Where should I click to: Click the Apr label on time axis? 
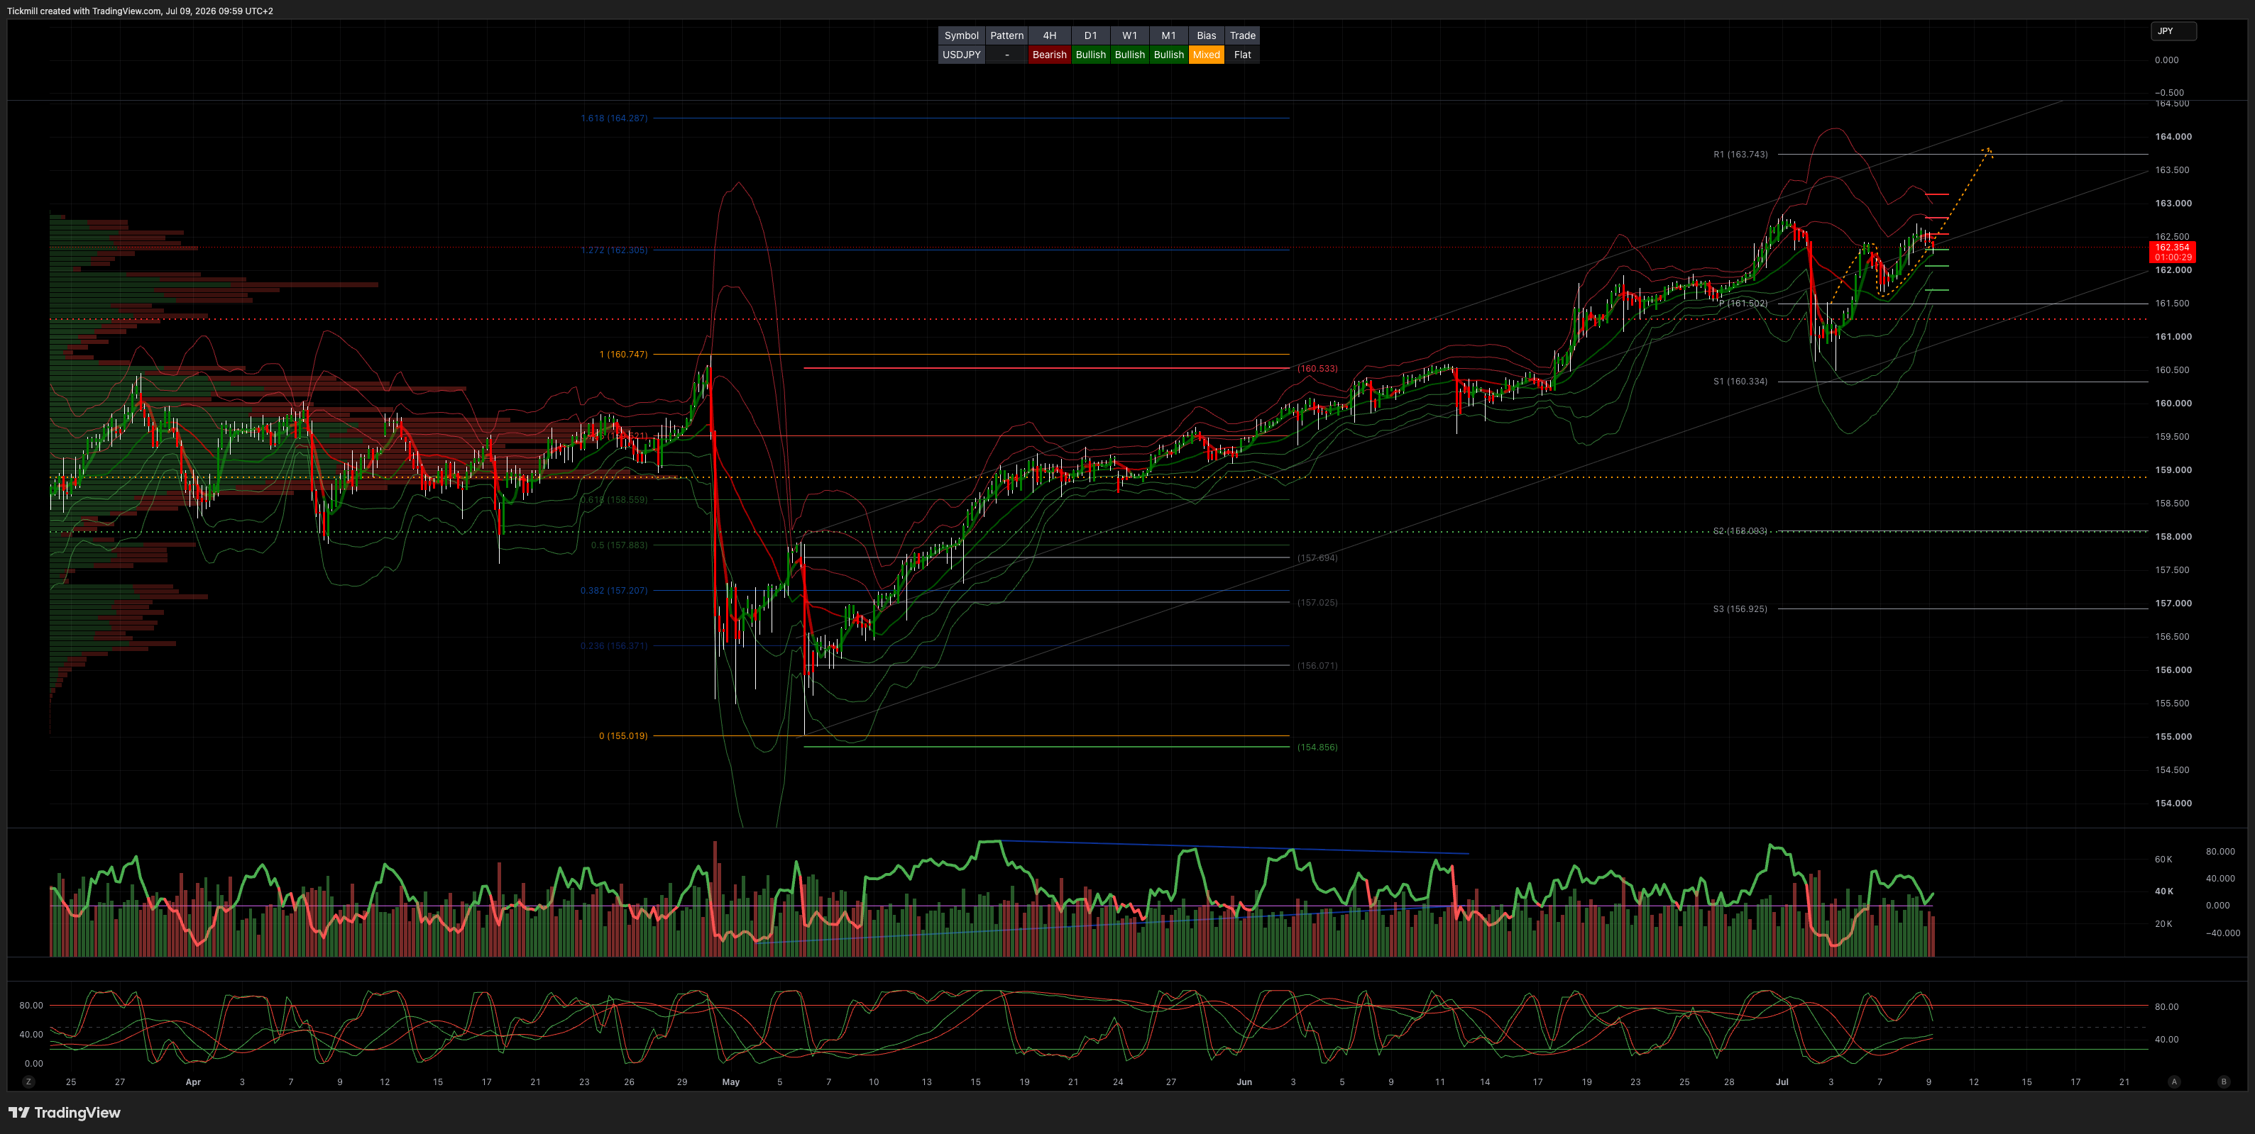click(194, 1082)
